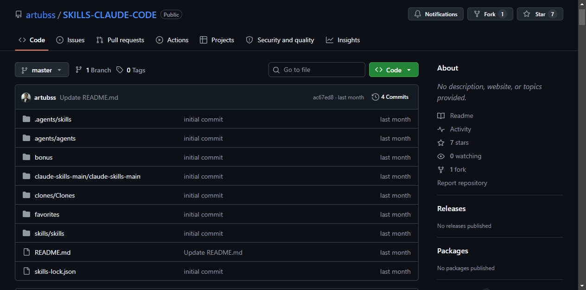Open the bonus folder
Viewport: 586px width, 290px height.
(44, 157)
